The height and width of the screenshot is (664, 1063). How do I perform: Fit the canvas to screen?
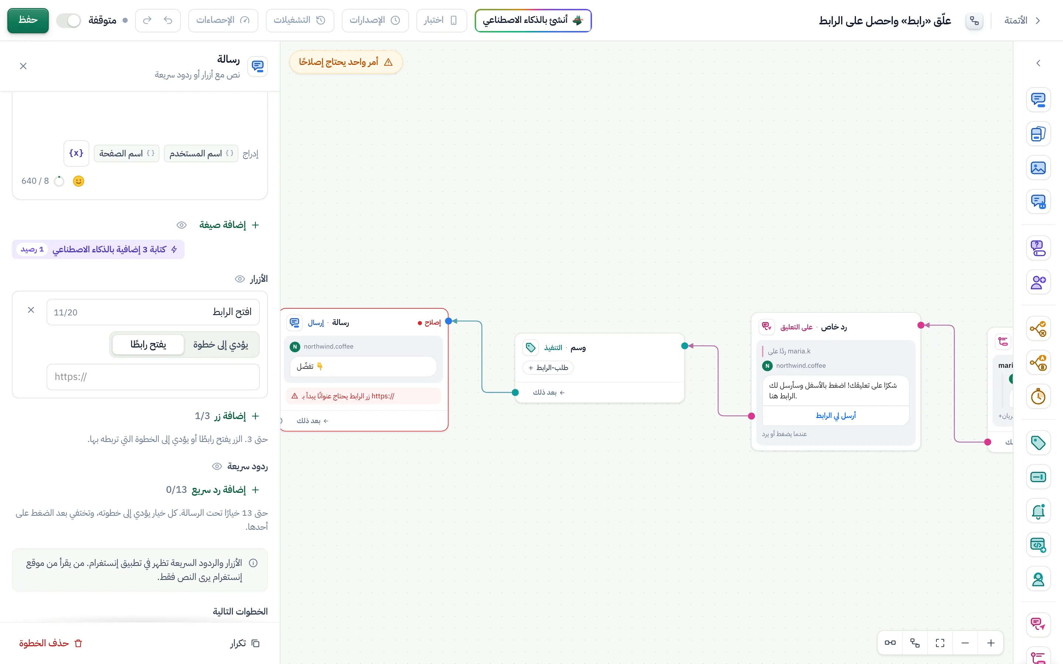coord(940,643)
